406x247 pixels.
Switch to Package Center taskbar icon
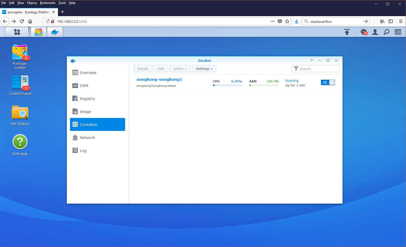(x=39, y=32)
